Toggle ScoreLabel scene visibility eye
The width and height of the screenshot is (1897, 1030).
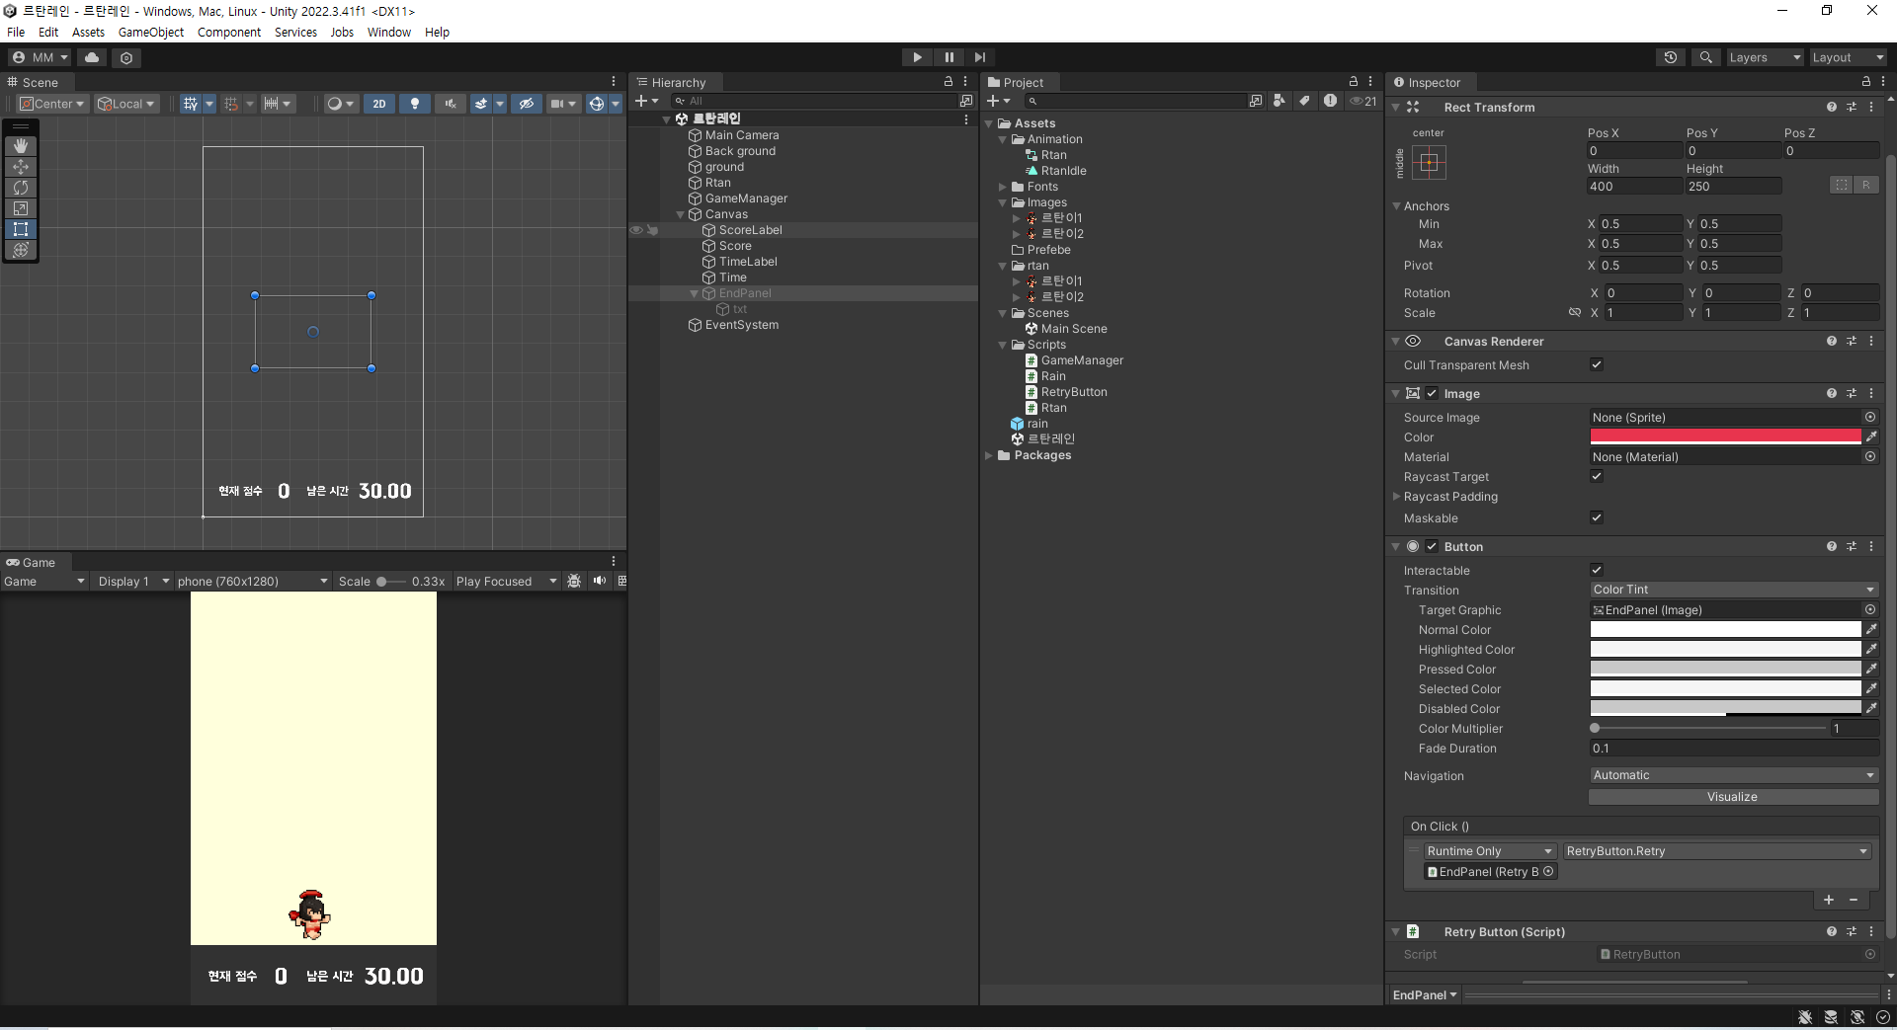[636, 230]
